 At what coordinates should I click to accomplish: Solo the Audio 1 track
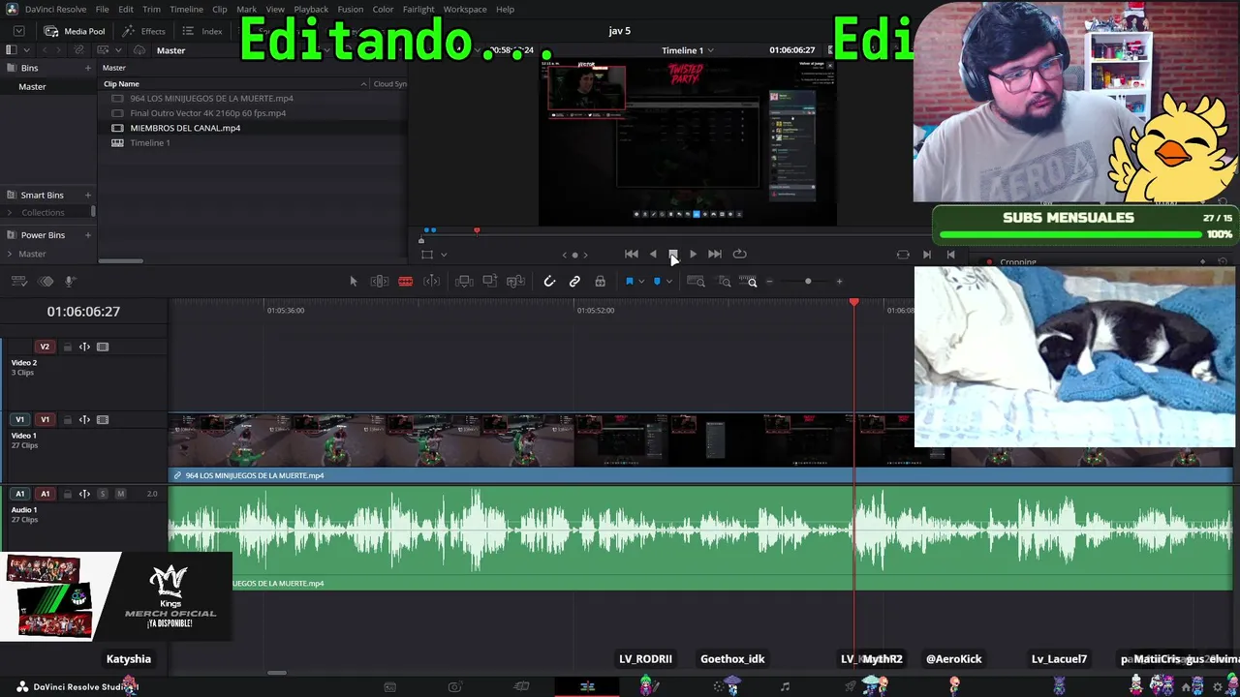click(103, 494)
